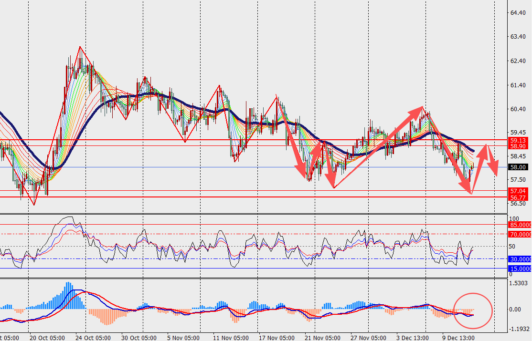532x341 pixels.
Task: Click the 24 Oct 05:00 time label
Action: pyautogui.click(x=94, y=337)
